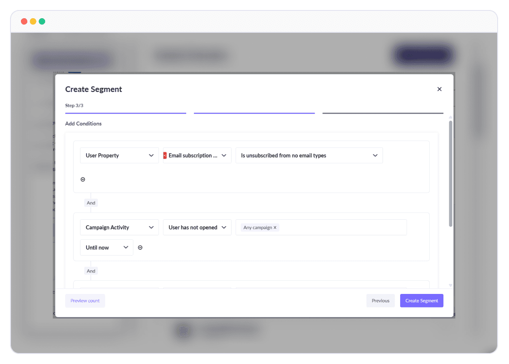
Task: Close the Create Segment dialog
Action: (x=439, y=89)
